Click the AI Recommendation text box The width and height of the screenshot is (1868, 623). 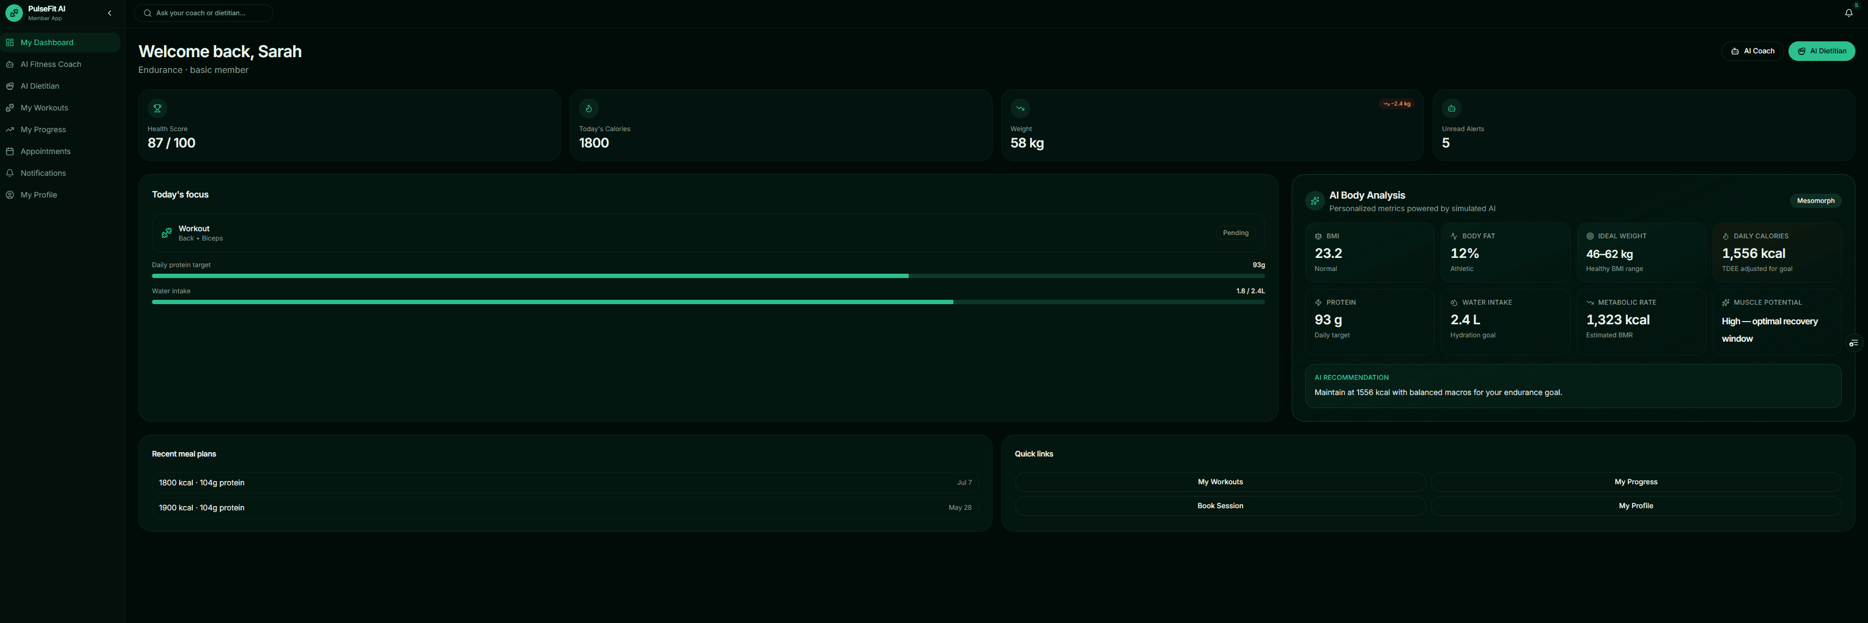[x=1573, y=386]
